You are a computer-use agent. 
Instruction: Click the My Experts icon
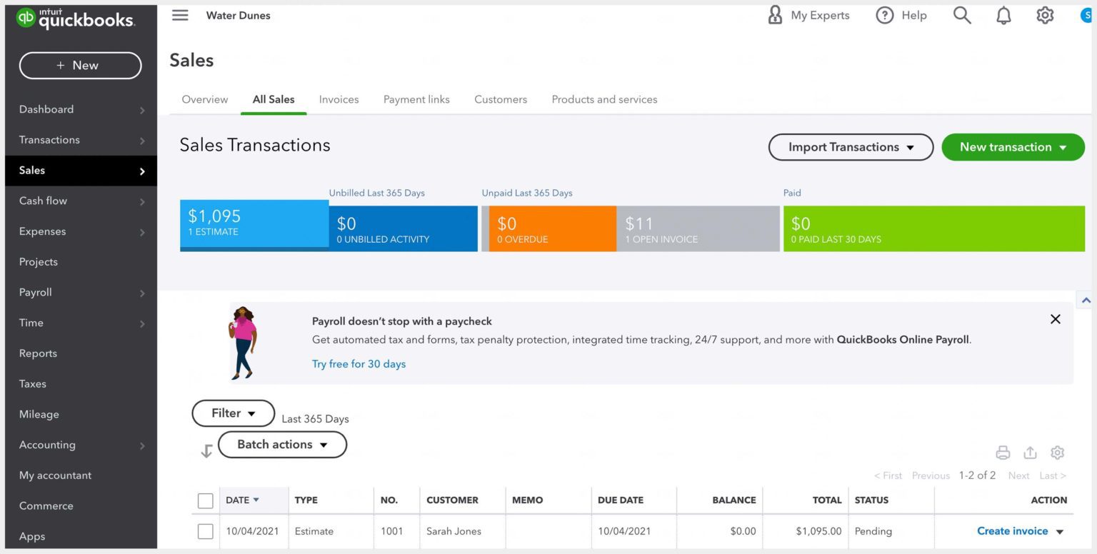click(x=775, y=15)
